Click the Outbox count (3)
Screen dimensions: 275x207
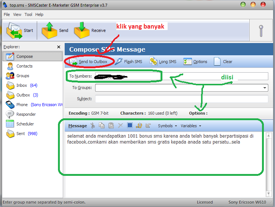pyautogui.click(x=36, y=95)
